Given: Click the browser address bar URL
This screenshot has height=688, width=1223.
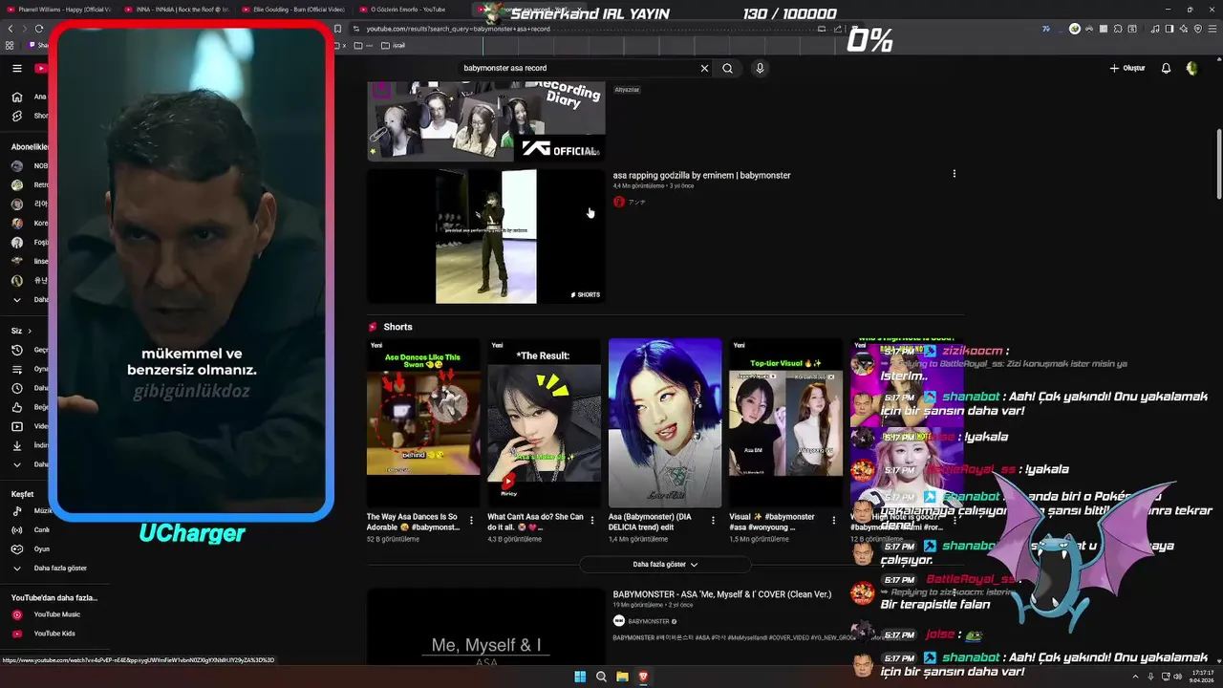Looking at the screenshot, I should pyautogui.click(x=459, y=29).
